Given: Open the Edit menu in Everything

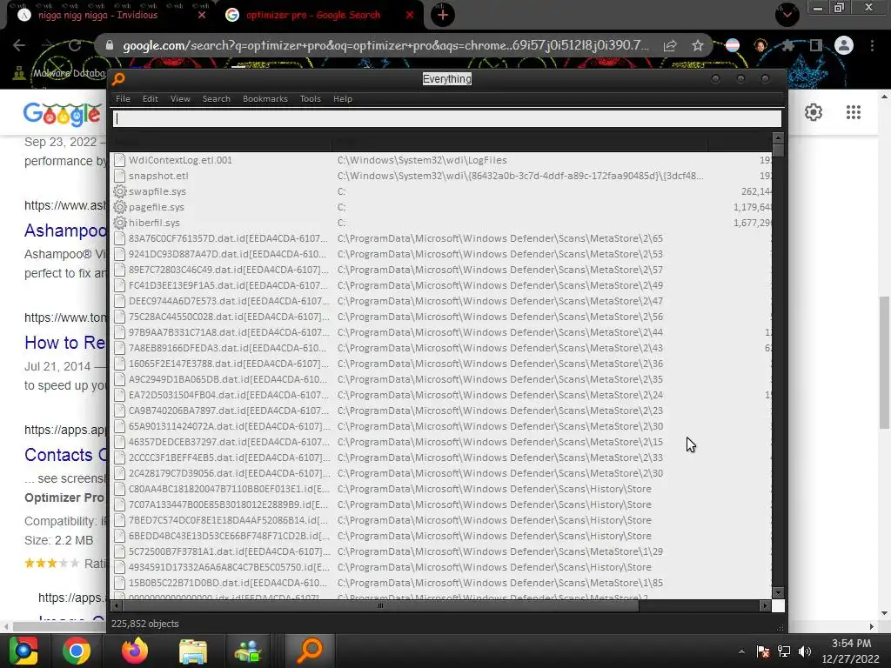Looking at the screenshot, I should [150, 99].
